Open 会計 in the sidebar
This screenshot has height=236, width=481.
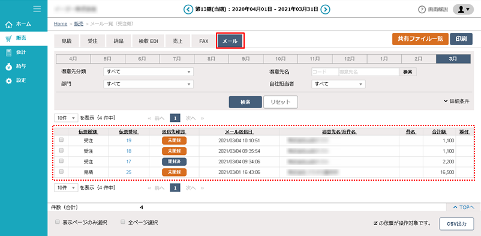pos(23,53)
